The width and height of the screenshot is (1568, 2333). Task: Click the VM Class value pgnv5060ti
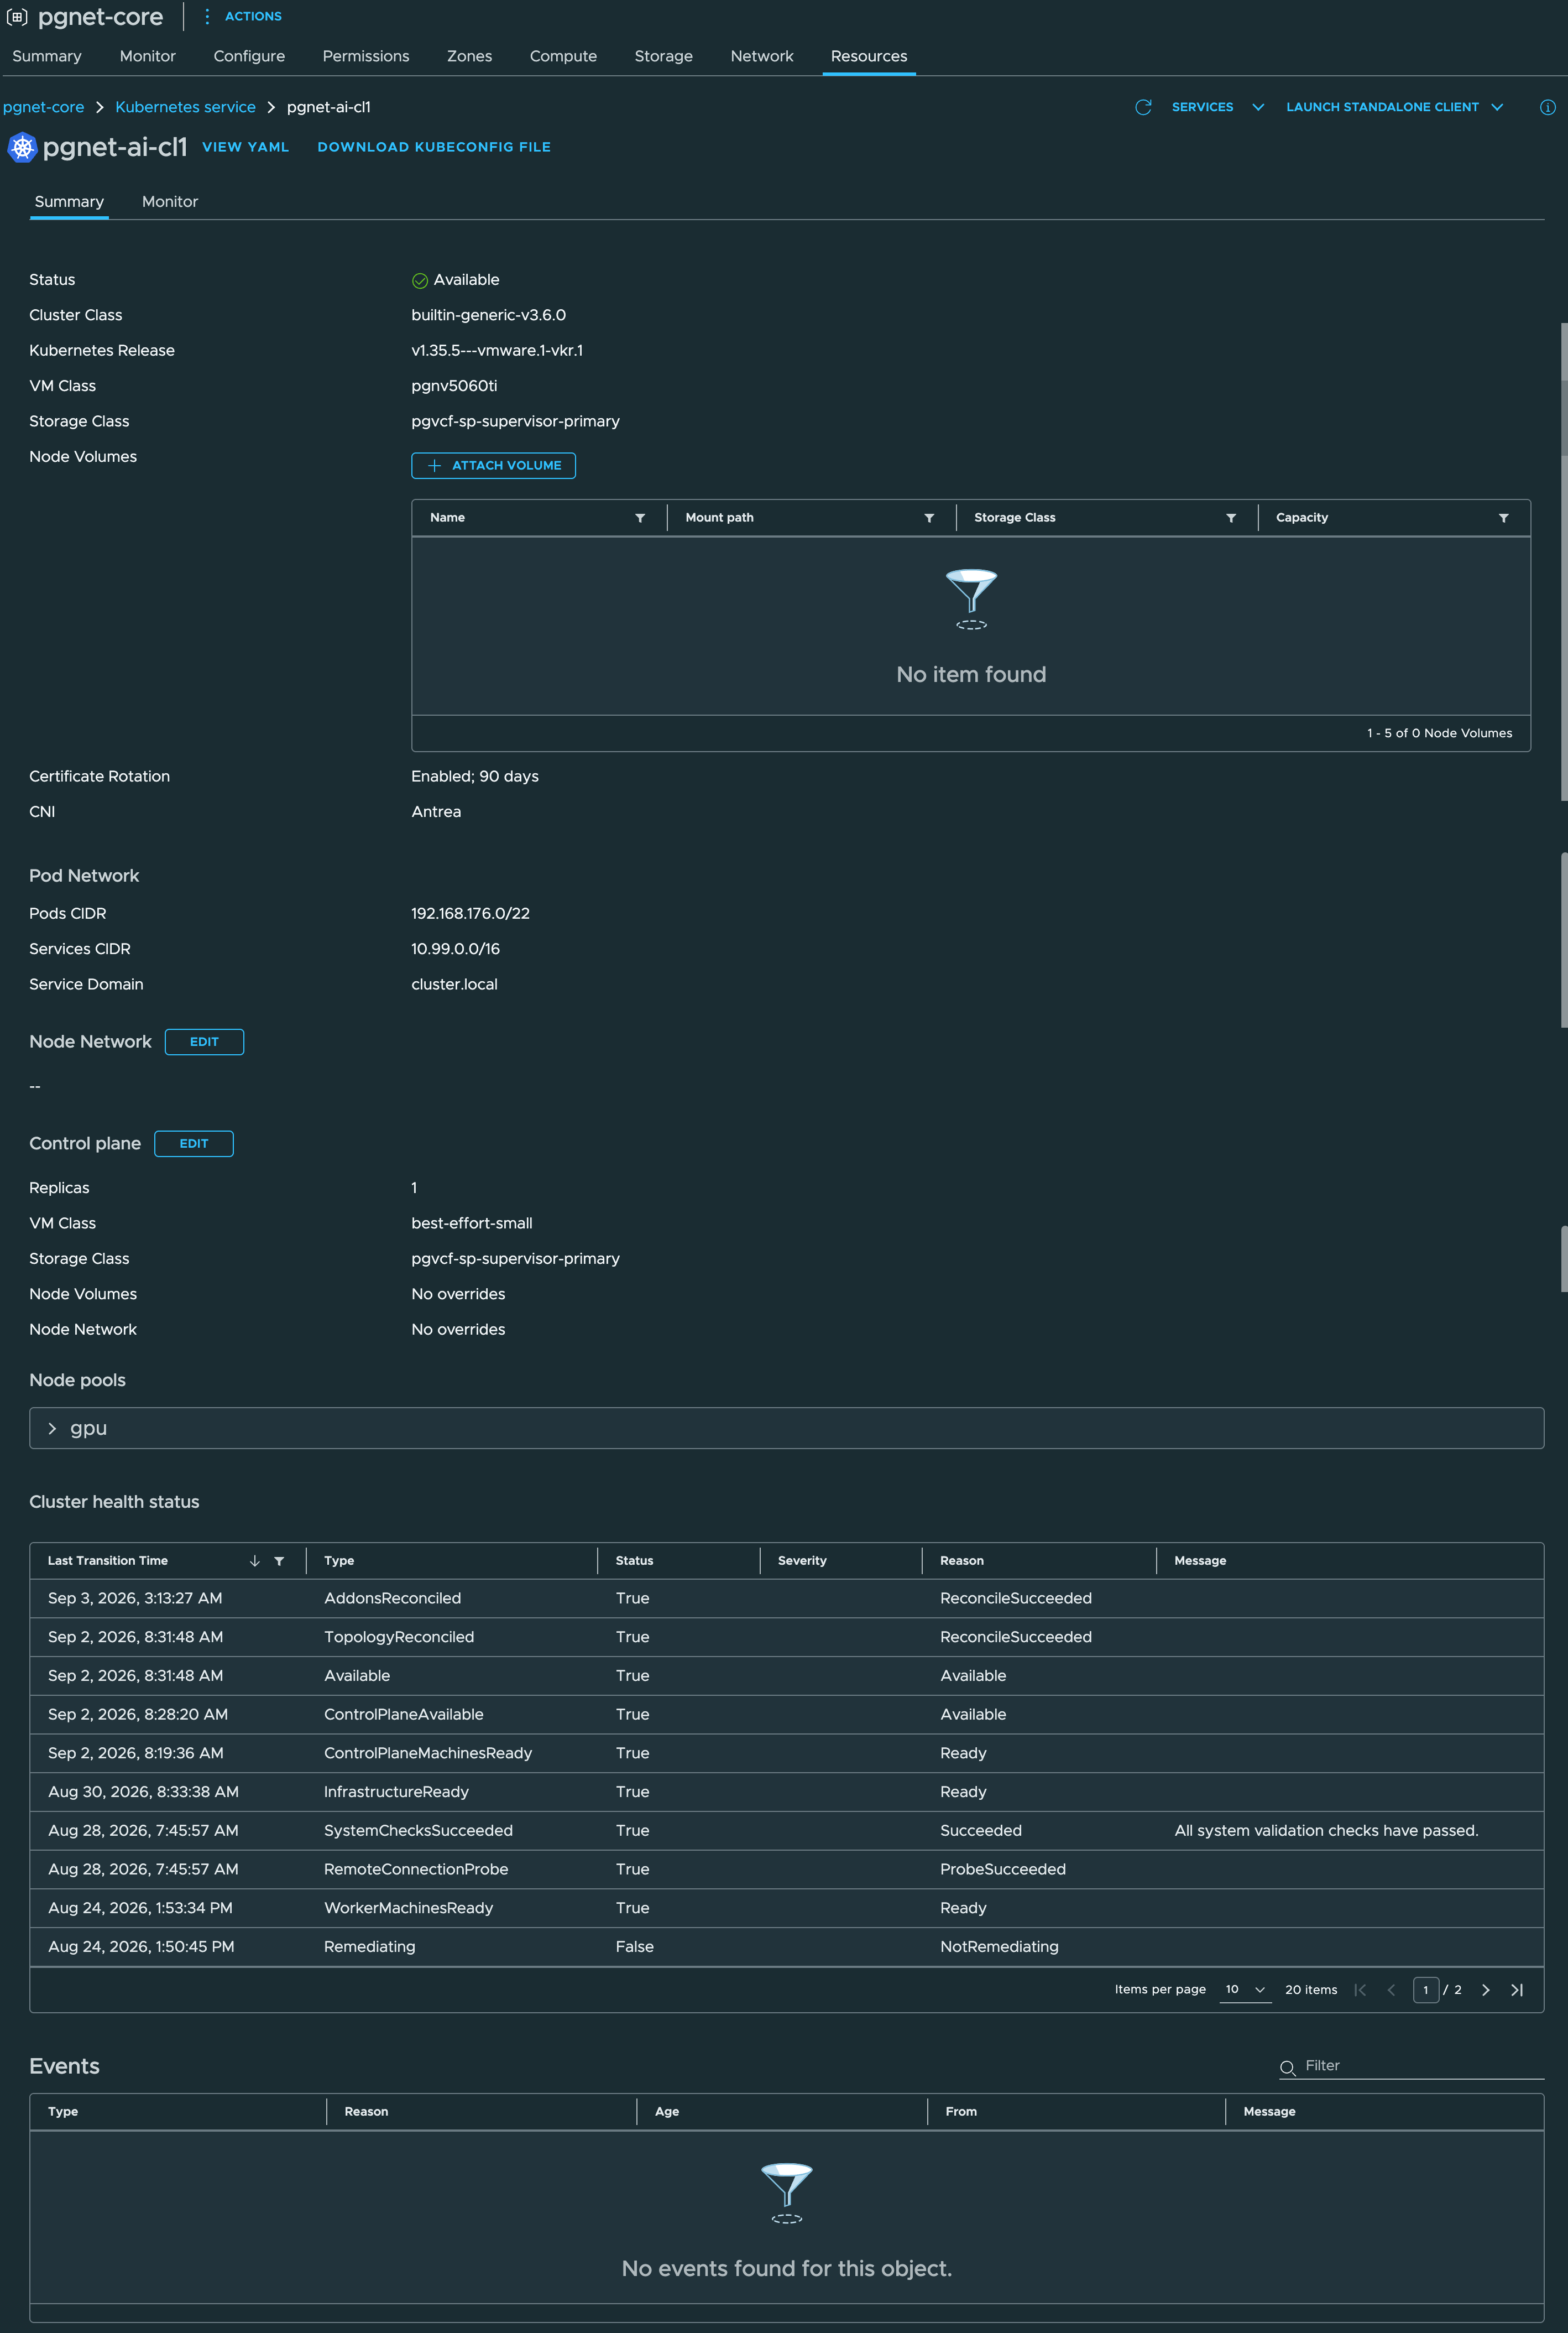454,386
